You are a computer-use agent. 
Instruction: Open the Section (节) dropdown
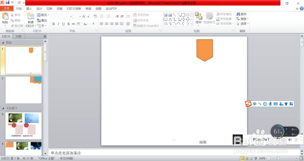(41, 26)
